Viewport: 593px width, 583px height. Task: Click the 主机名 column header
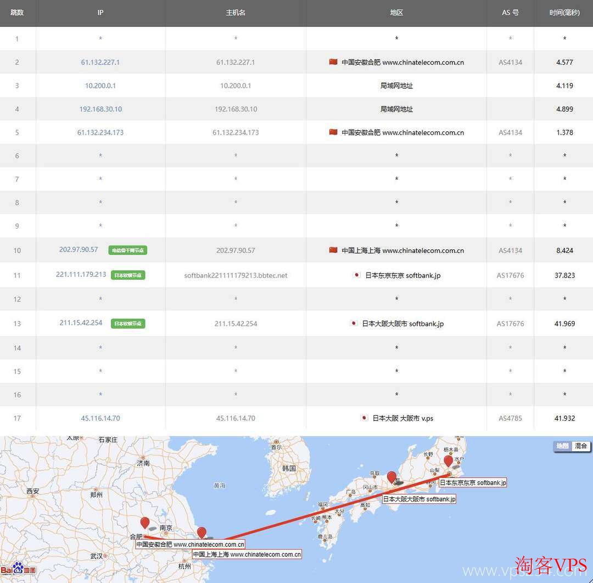[x=236, y=13]
